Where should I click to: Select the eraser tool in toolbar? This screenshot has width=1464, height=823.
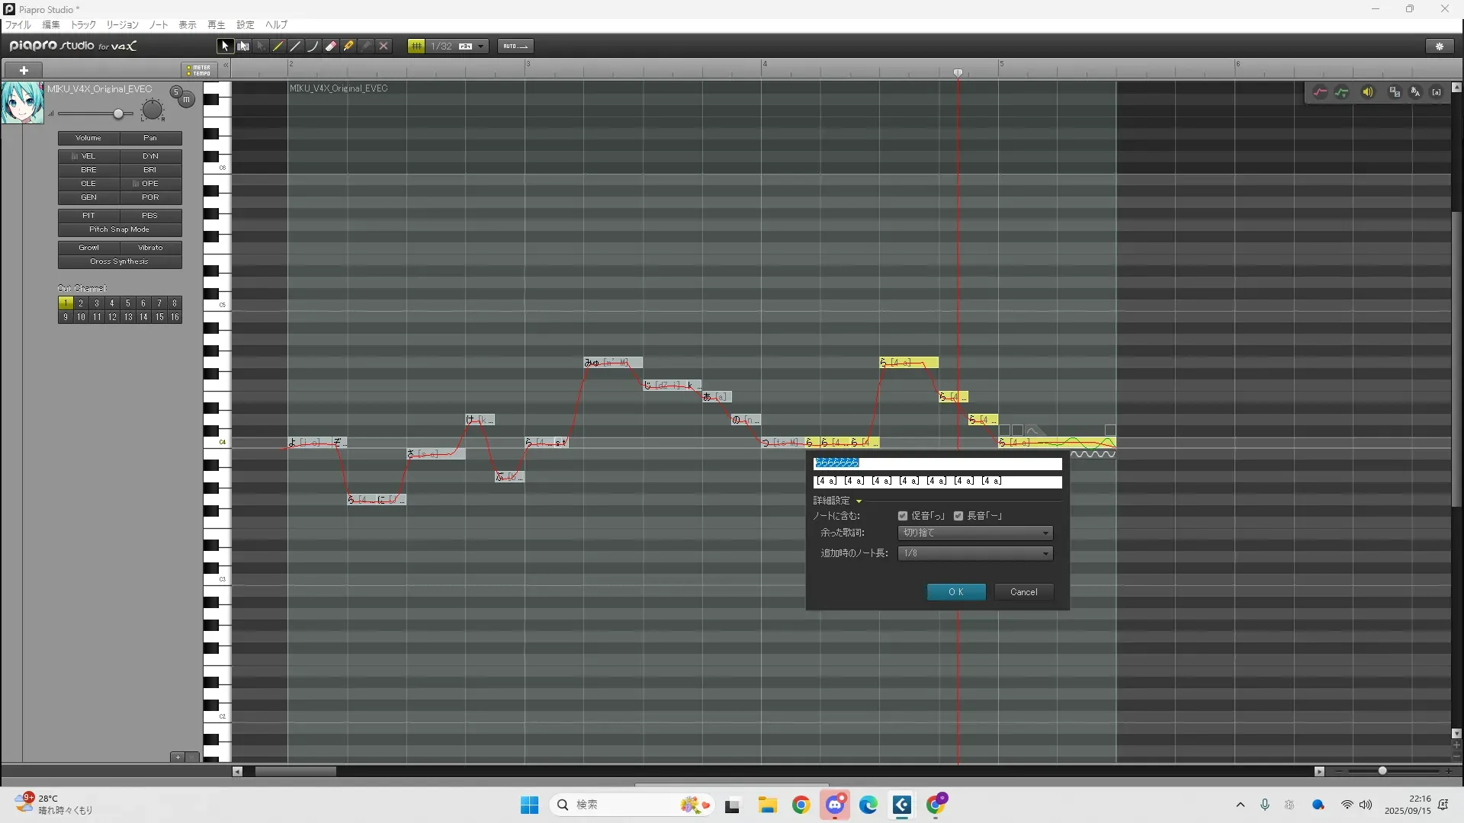pos(331,46)
